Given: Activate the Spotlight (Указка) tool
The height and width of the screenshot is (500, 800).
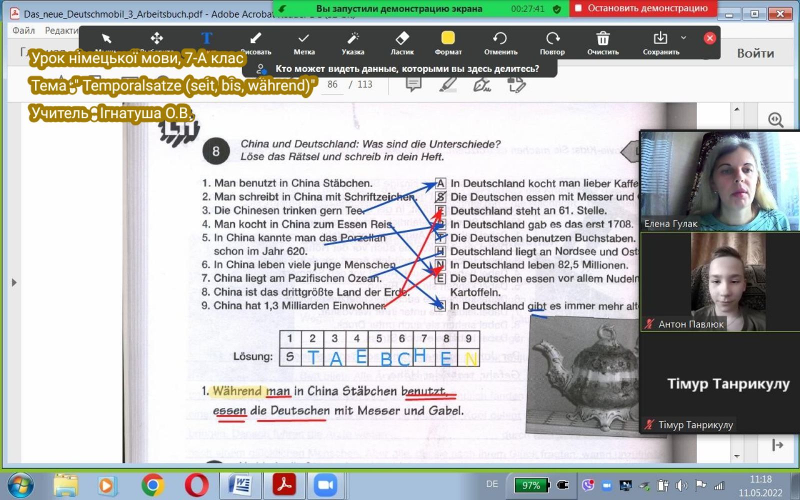Looking at the screenshot, I should (x=353, y=39).
